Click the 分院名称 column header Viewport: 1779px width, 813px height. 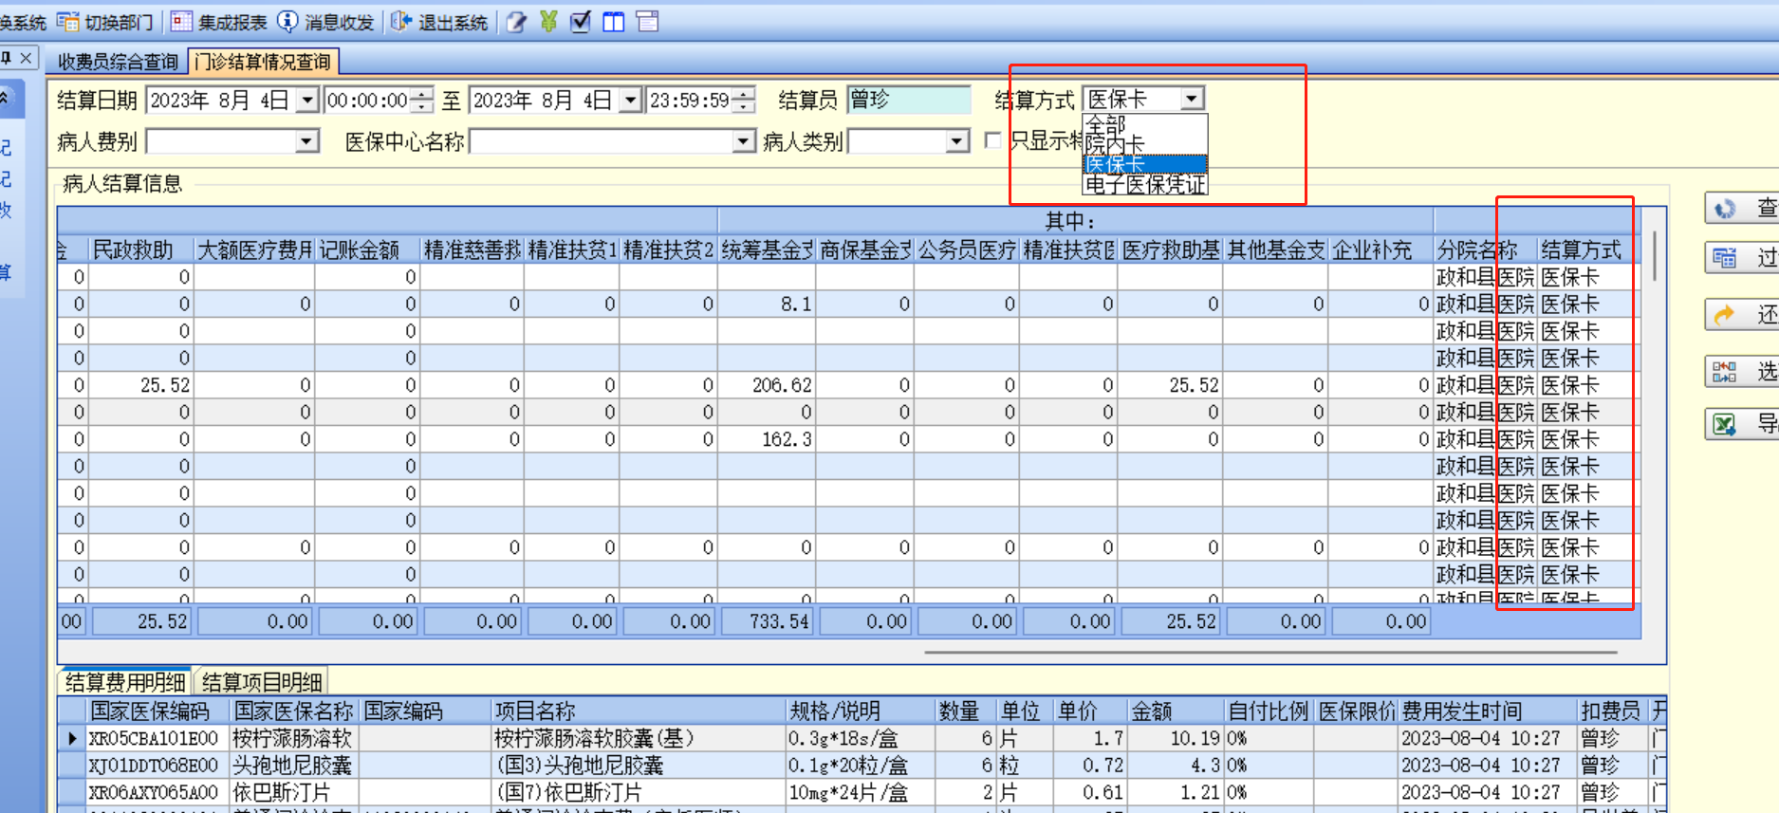1485,249
